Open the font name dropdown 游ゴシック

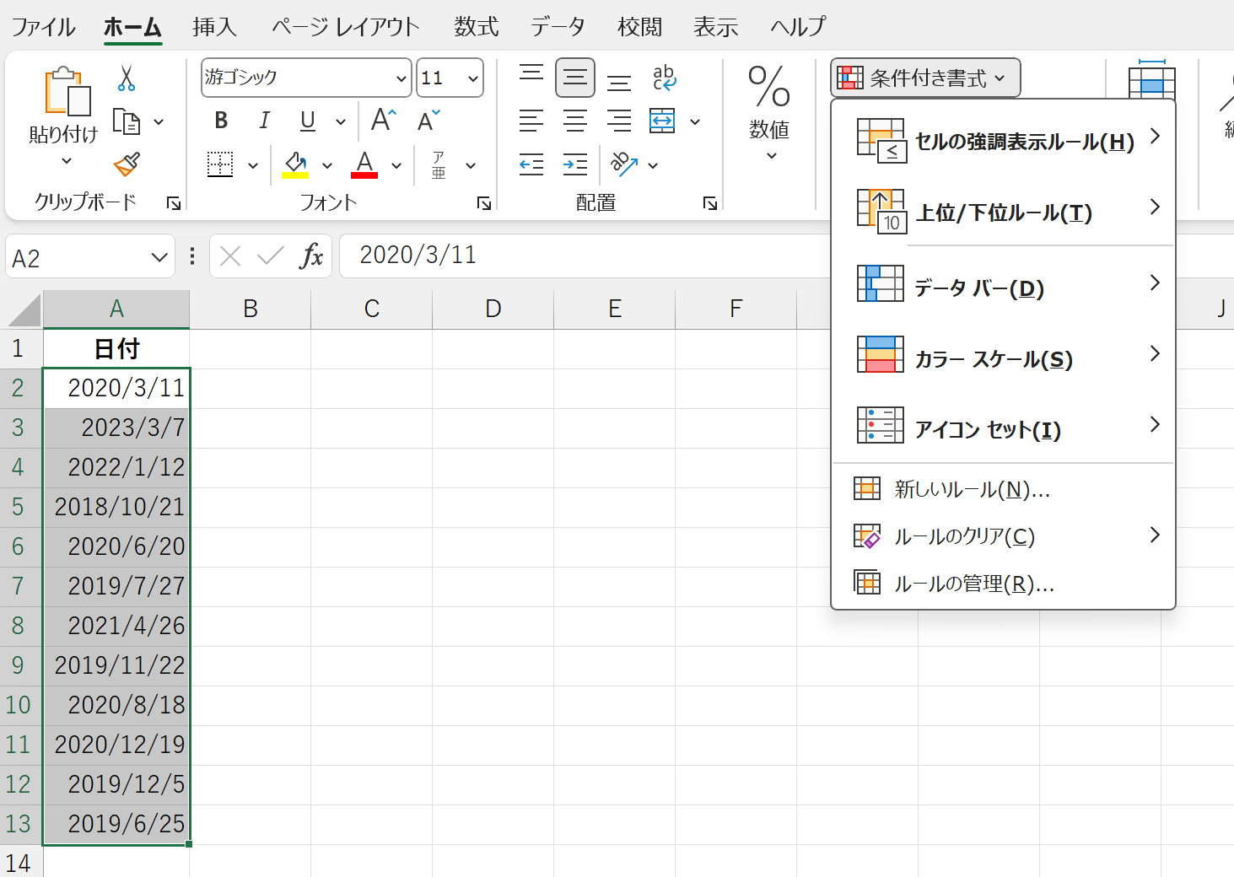tap(401, 78)
